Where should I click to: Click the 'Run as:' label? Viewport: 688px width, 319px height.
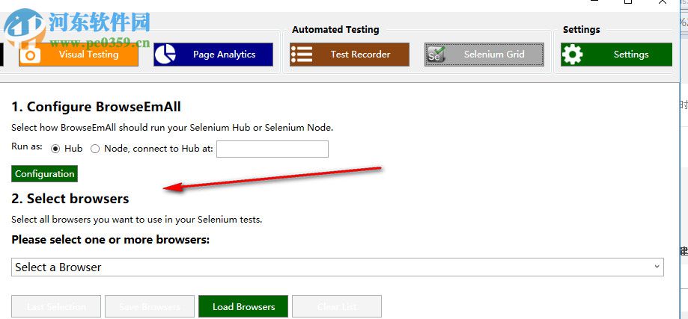tap(27, 146)
